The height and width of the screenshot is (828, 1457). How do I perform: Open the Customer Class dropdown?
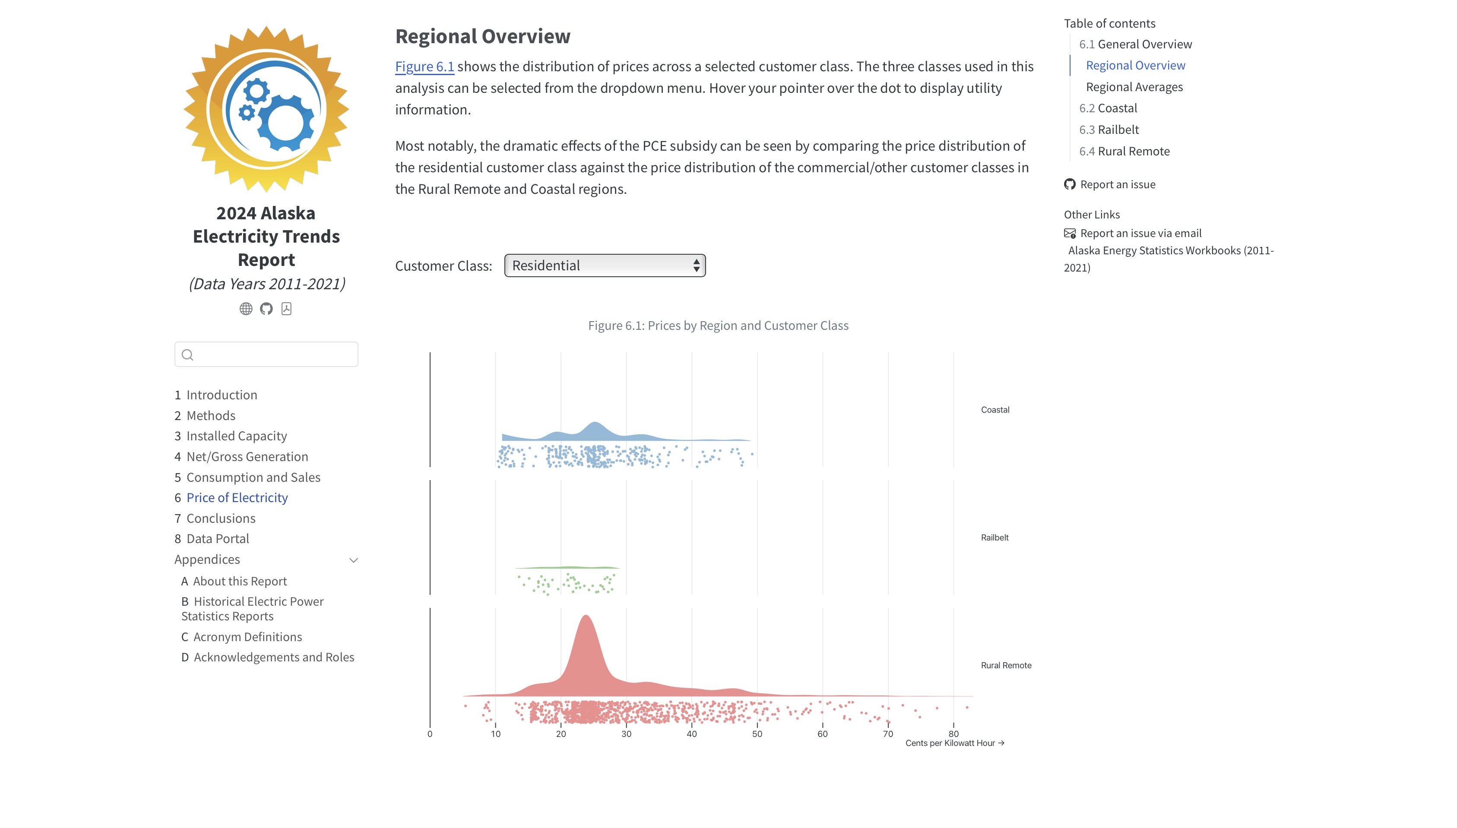(605, 265)
